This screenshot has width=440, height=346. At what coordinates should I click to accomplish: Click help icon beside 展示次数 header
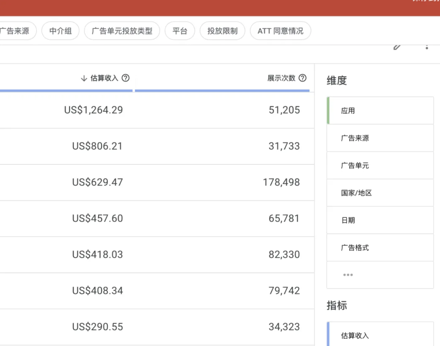click(302, 78)
